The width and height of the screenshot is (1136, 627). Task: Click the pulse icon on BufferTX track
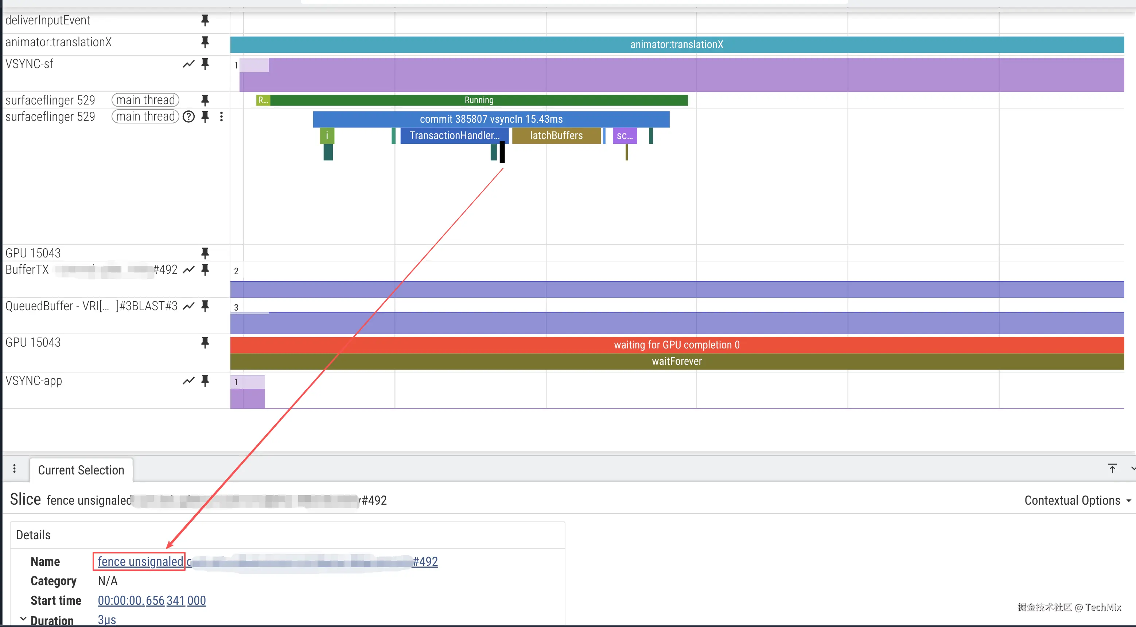click(189, 269)
